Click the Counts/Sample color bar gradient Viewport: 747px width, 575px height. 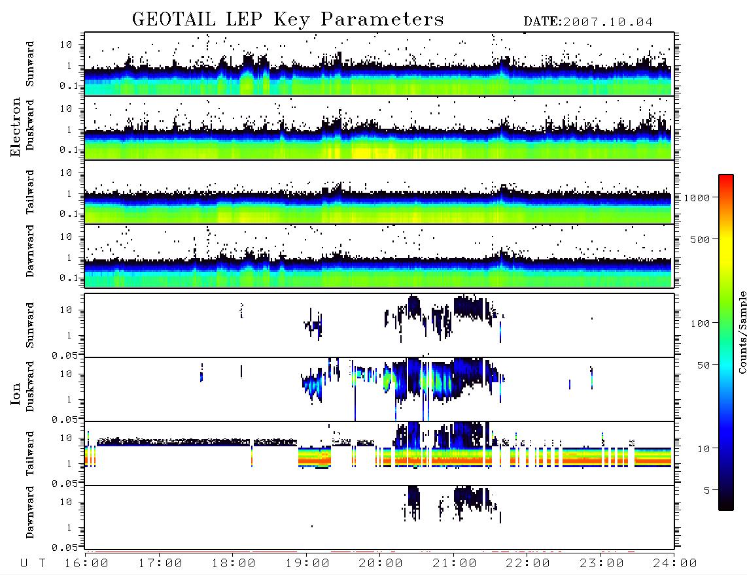pos(726,343)
